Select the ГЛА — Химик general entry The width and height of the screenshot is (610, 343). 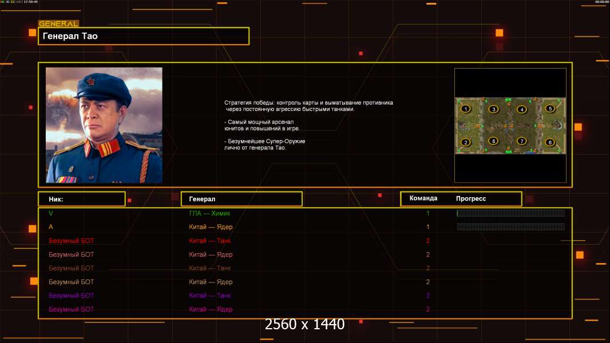[209, 213]
